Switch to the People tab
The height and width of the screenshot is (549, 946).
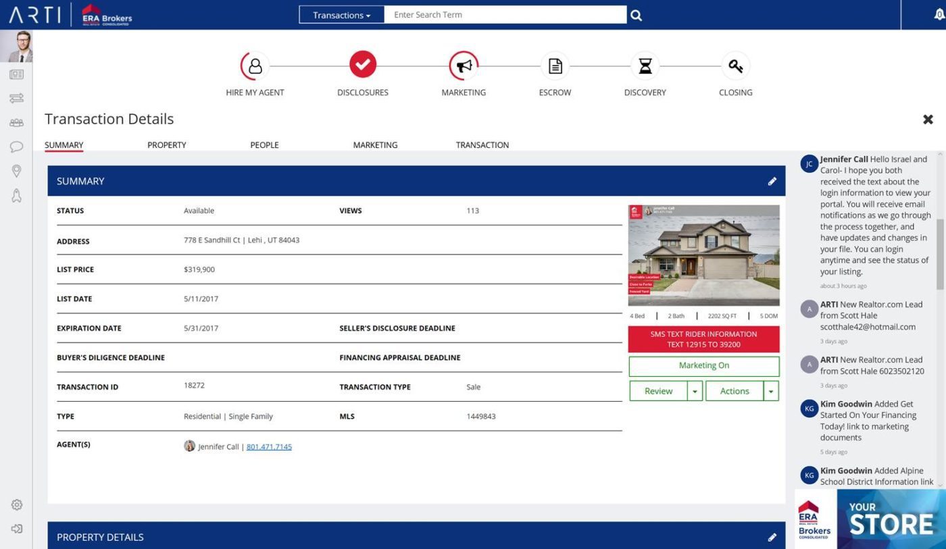point(264,145)
